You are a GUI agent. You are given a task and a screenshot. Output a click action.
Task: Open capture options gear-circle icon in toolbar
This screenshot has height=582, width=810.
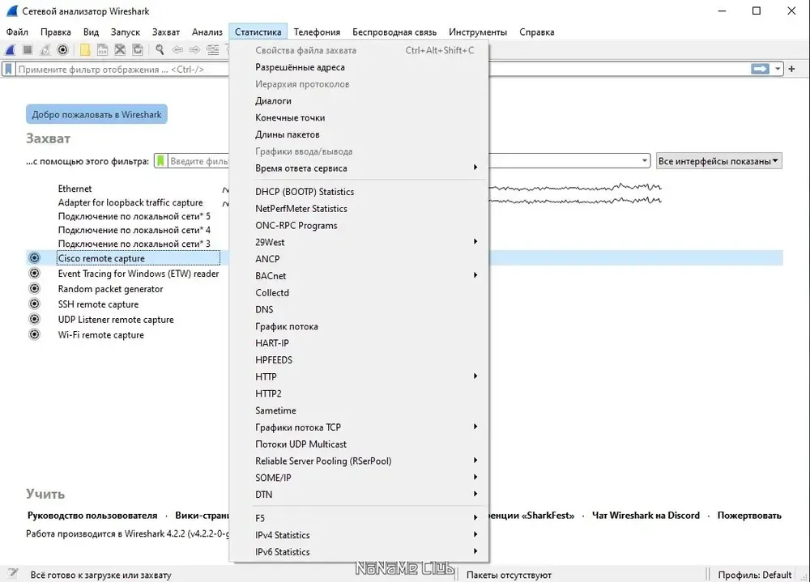[x=62, y=49]
